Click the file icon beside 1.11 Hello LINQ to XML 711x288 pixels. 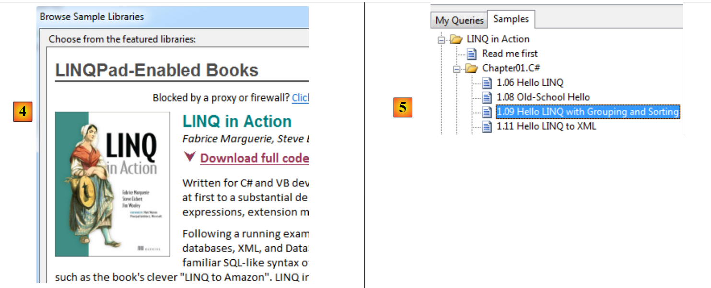487,127
